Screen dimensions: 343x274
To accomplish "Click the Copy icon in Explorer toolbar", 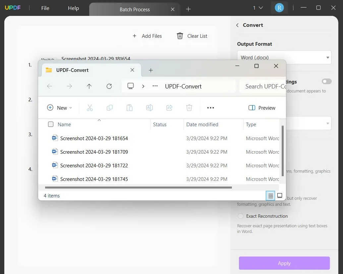I will 110,108.
